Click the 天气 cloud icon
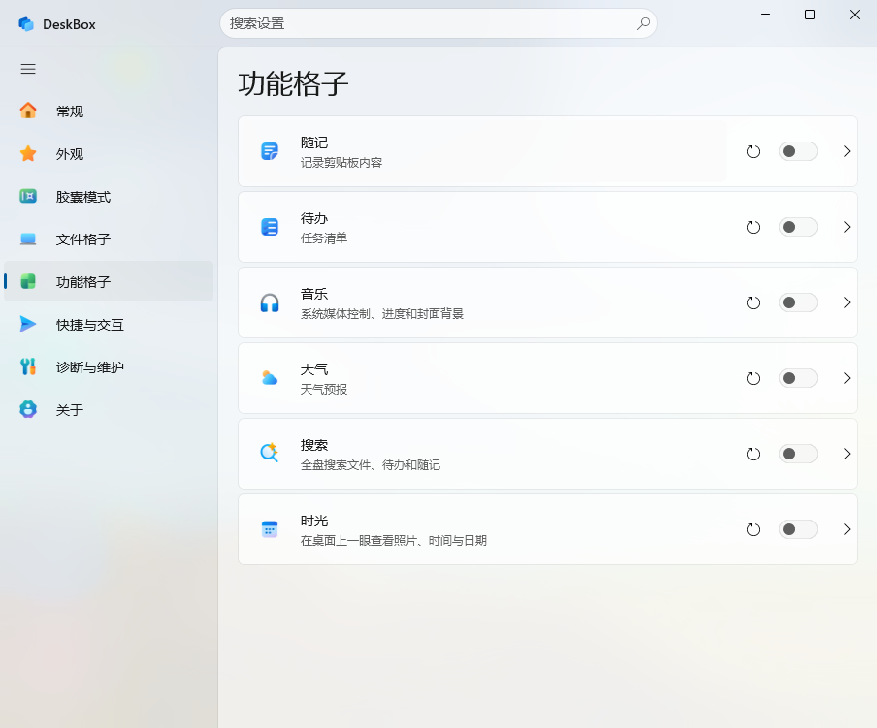 [x=270, y=378]
